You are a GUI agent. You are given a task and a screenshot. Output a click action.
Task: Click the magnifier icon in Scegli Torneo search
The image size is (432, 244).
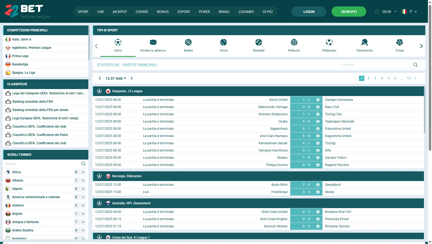83,164
